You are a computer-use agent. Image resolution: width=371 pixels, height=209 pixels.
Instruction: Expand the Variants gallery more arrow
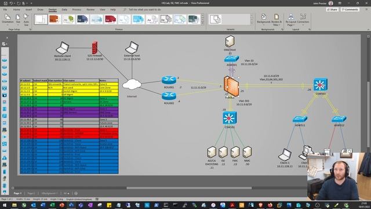252,23
